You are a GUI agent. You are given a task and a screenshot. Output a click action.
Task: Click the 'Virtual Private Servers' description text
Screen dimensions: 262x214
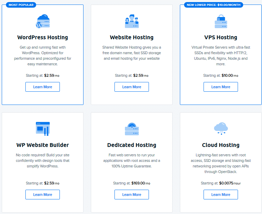221,56
